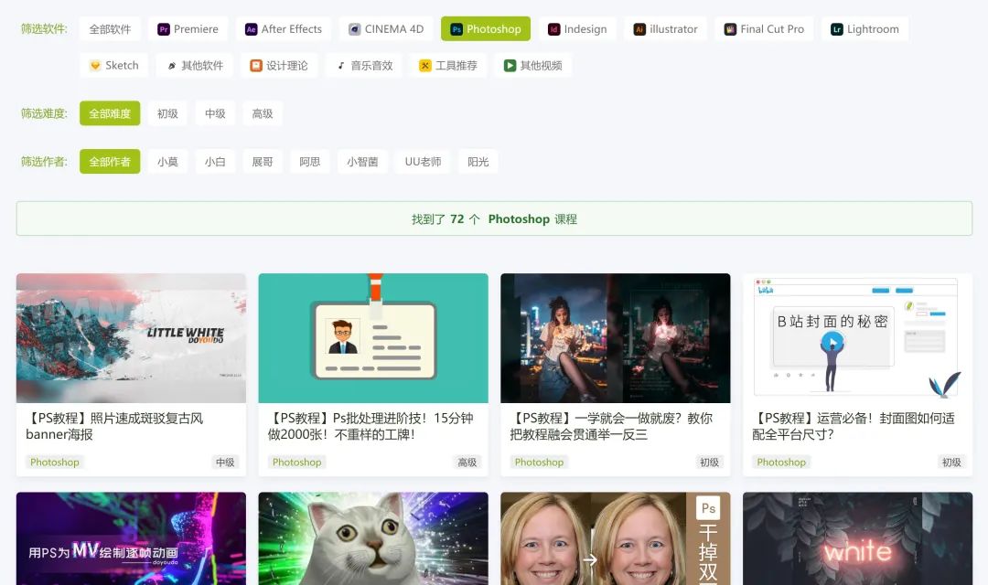Choose the Sketch filter icon
988x585 pixels.
click(95, 66)
